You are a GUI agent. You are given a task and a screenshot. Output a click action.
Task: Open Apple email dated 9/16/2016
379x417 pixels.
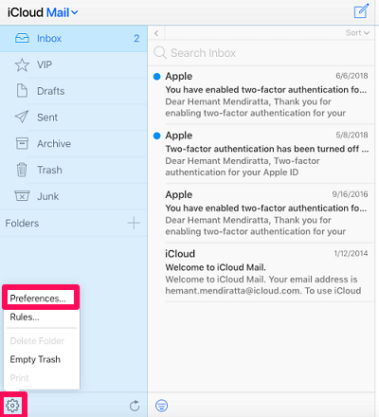click(261, 213)
